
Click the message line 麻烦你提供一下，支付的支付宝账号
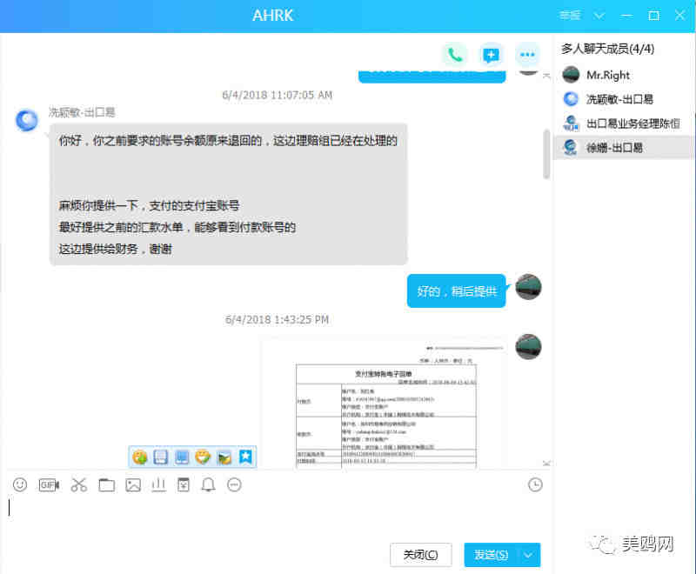click(149, 205)
